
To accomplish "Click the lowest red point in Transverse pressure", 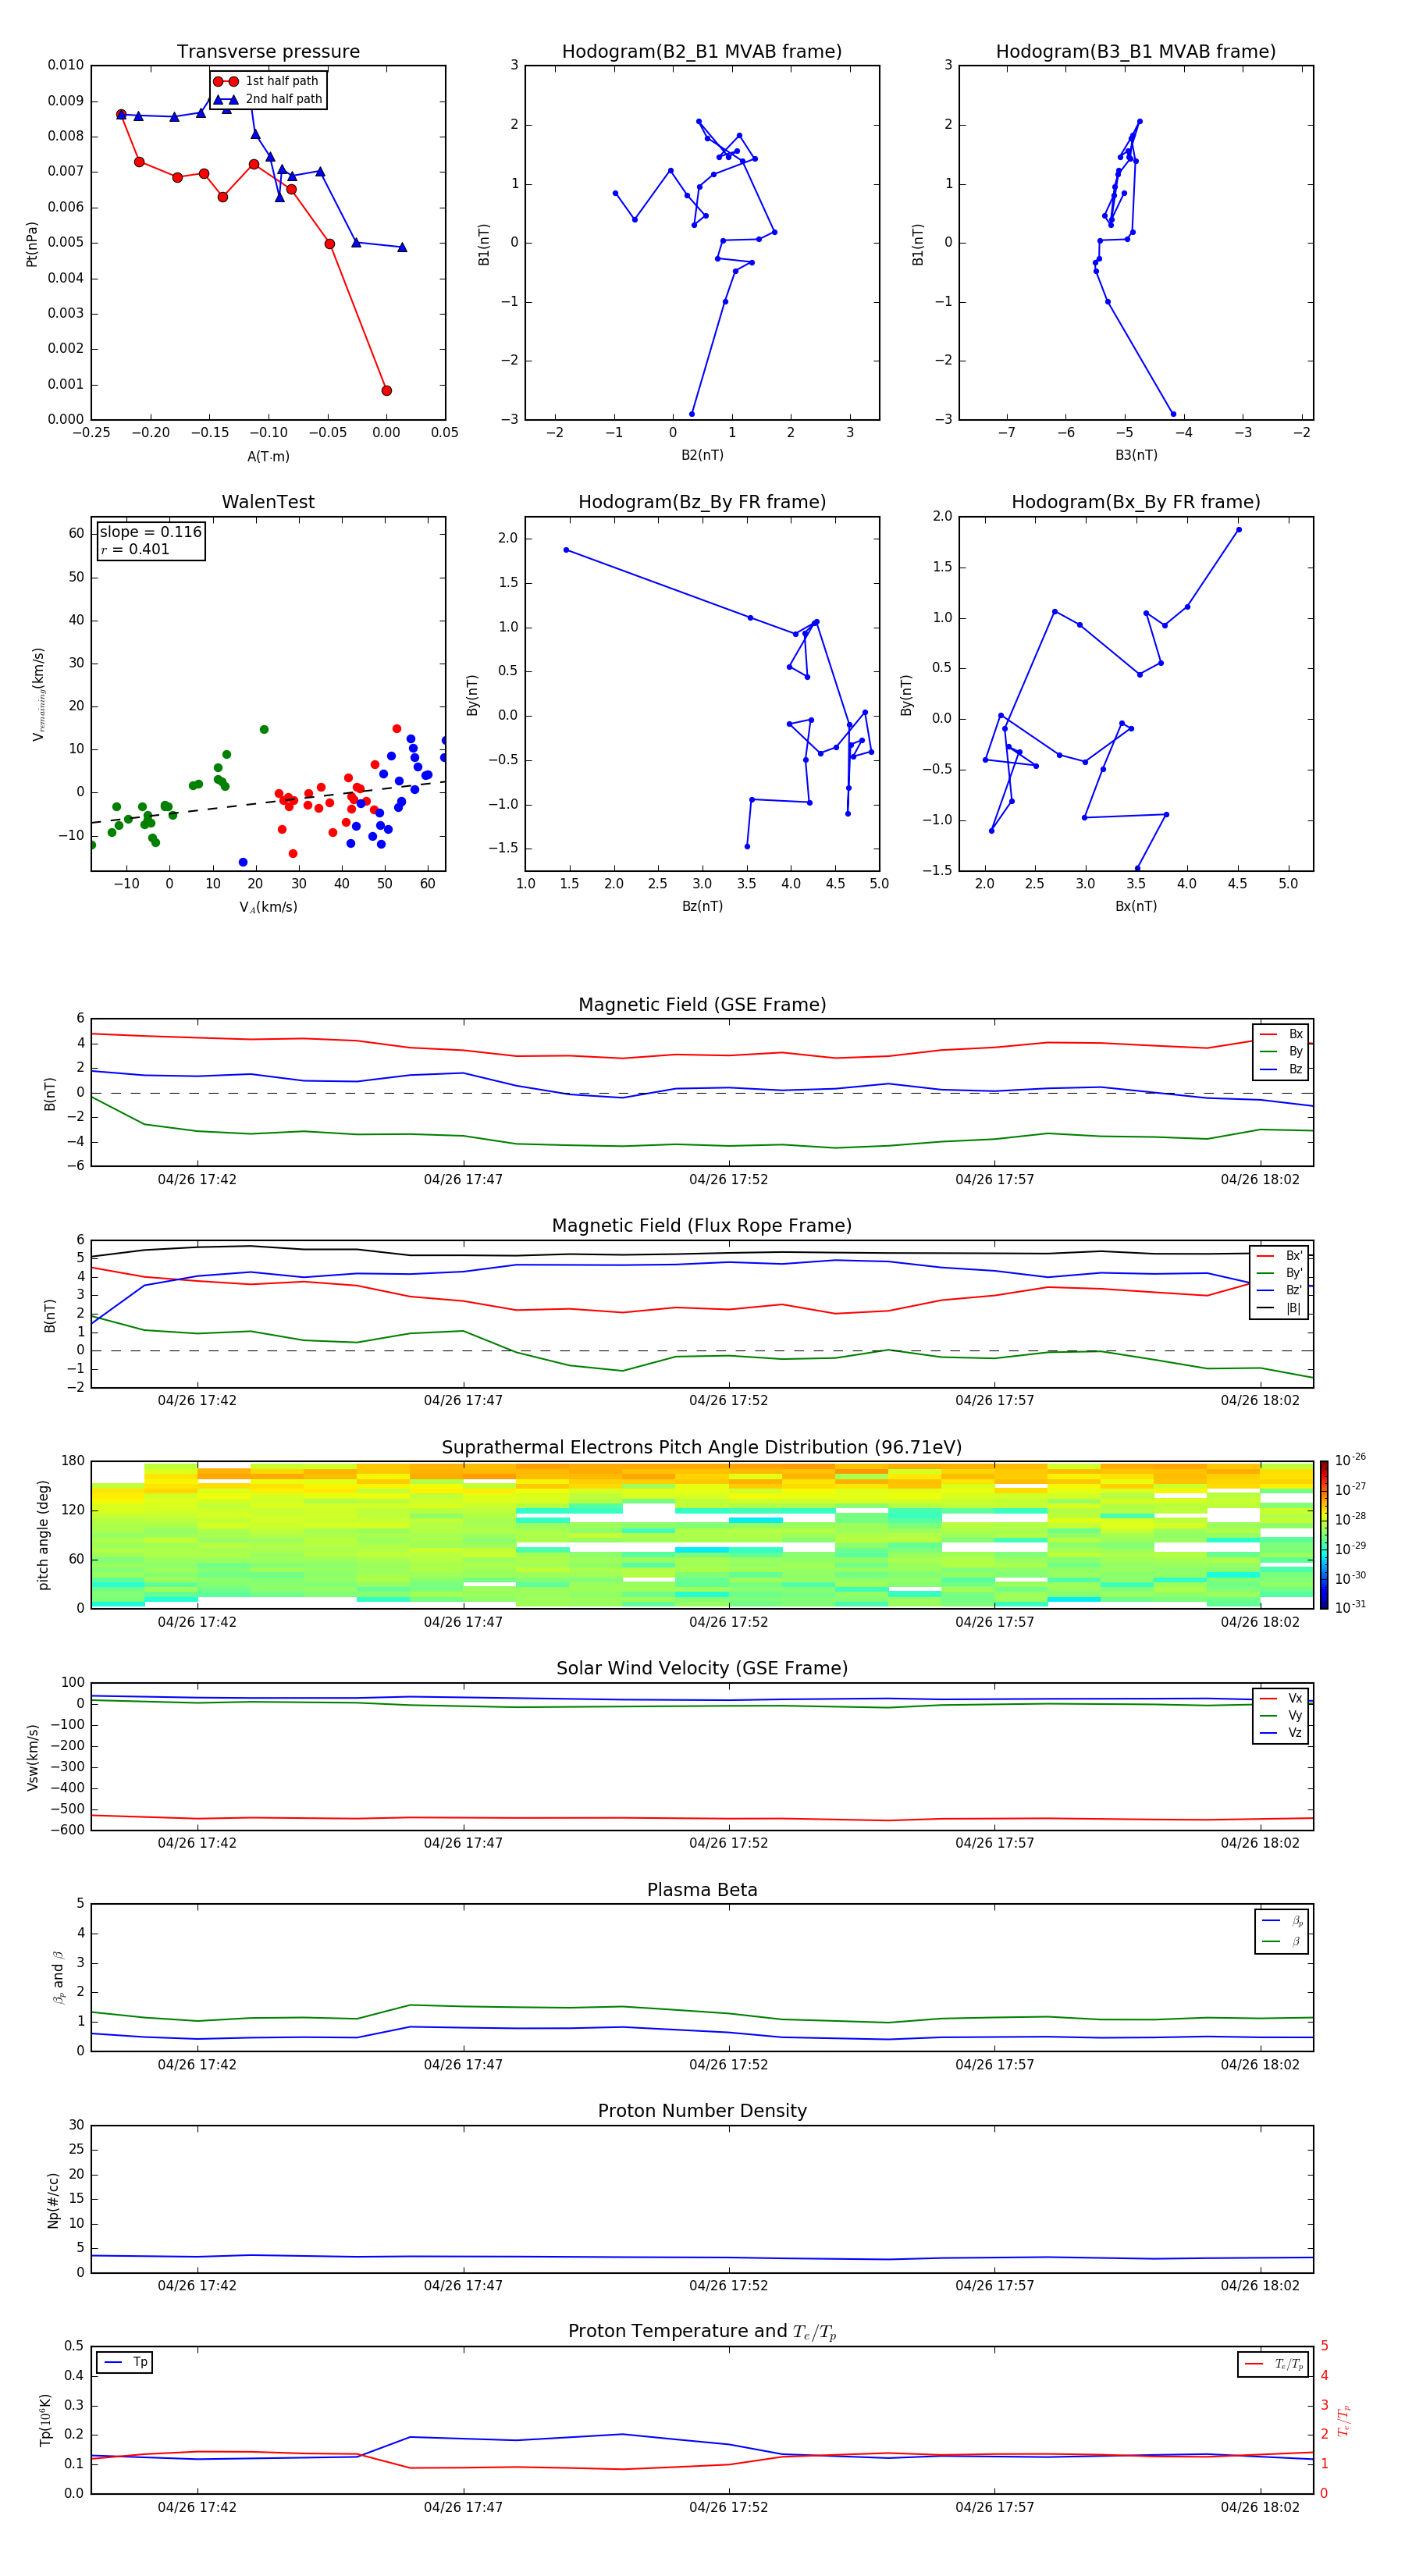I will pos(386,390).
